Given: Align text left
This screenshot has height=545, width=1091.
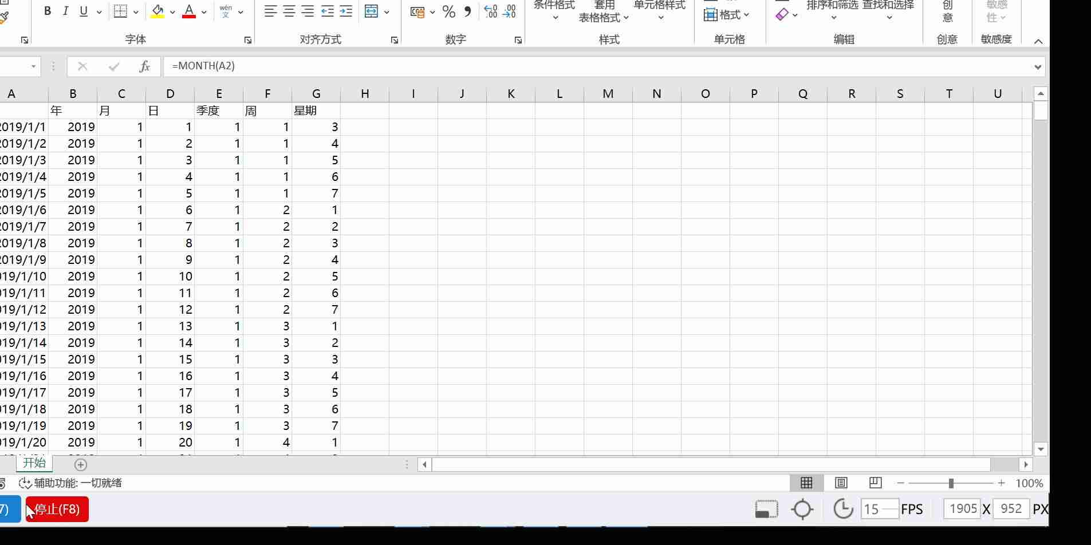Looking at the screenshot, I should (x=270, y=11).
